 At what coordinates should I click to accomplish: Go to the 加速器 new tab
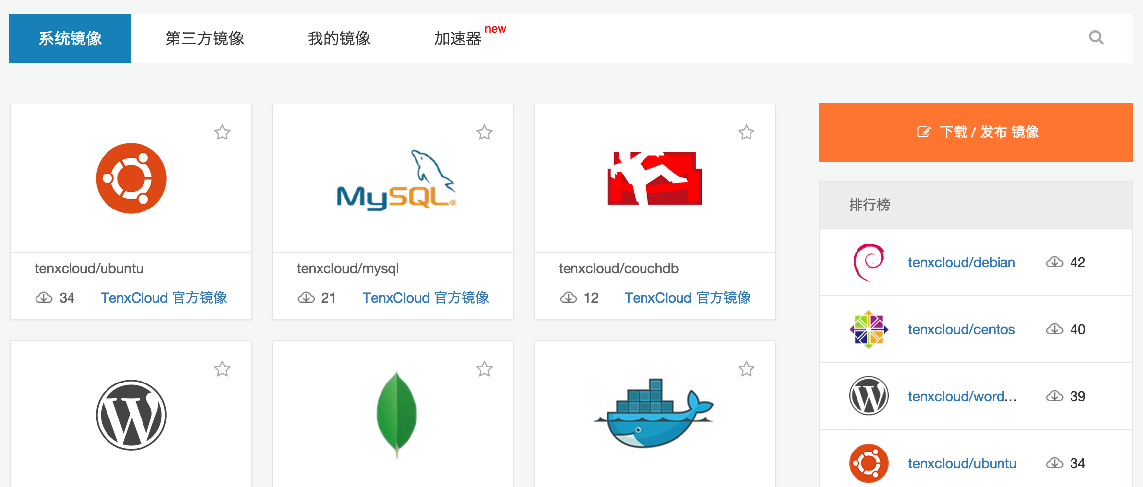coord(470,36)
